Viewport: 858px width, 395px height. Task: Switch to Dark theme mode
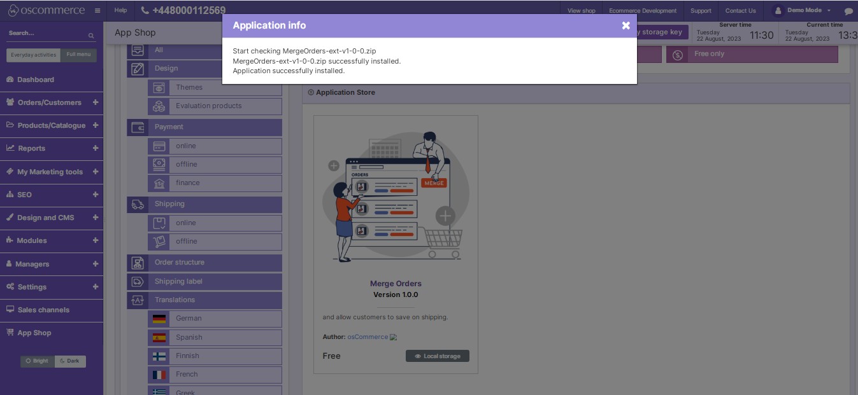70,361
